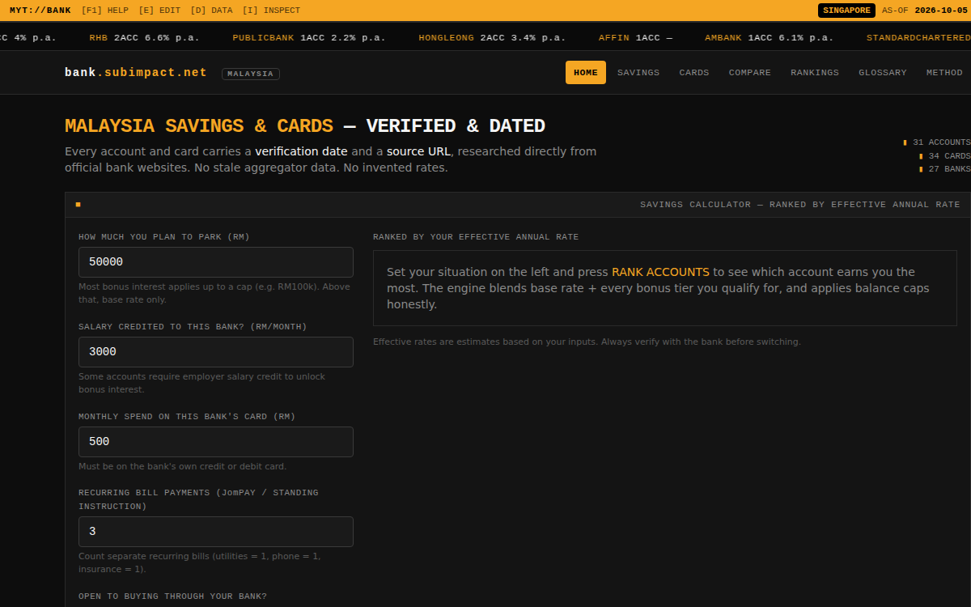Click the MALAYSIA country badge
The width and height of the screenshot is (971, 607).
pos(251,74)
